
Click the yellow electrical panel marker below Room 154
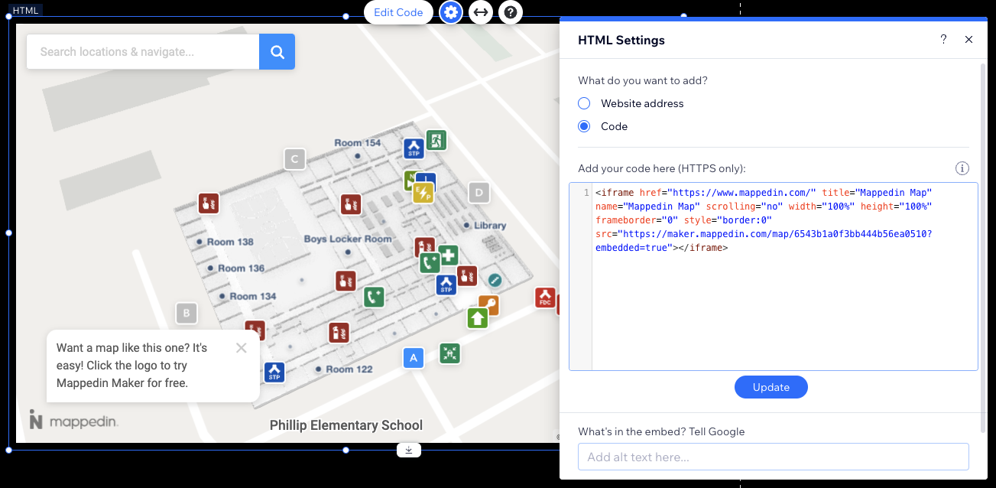423,194
